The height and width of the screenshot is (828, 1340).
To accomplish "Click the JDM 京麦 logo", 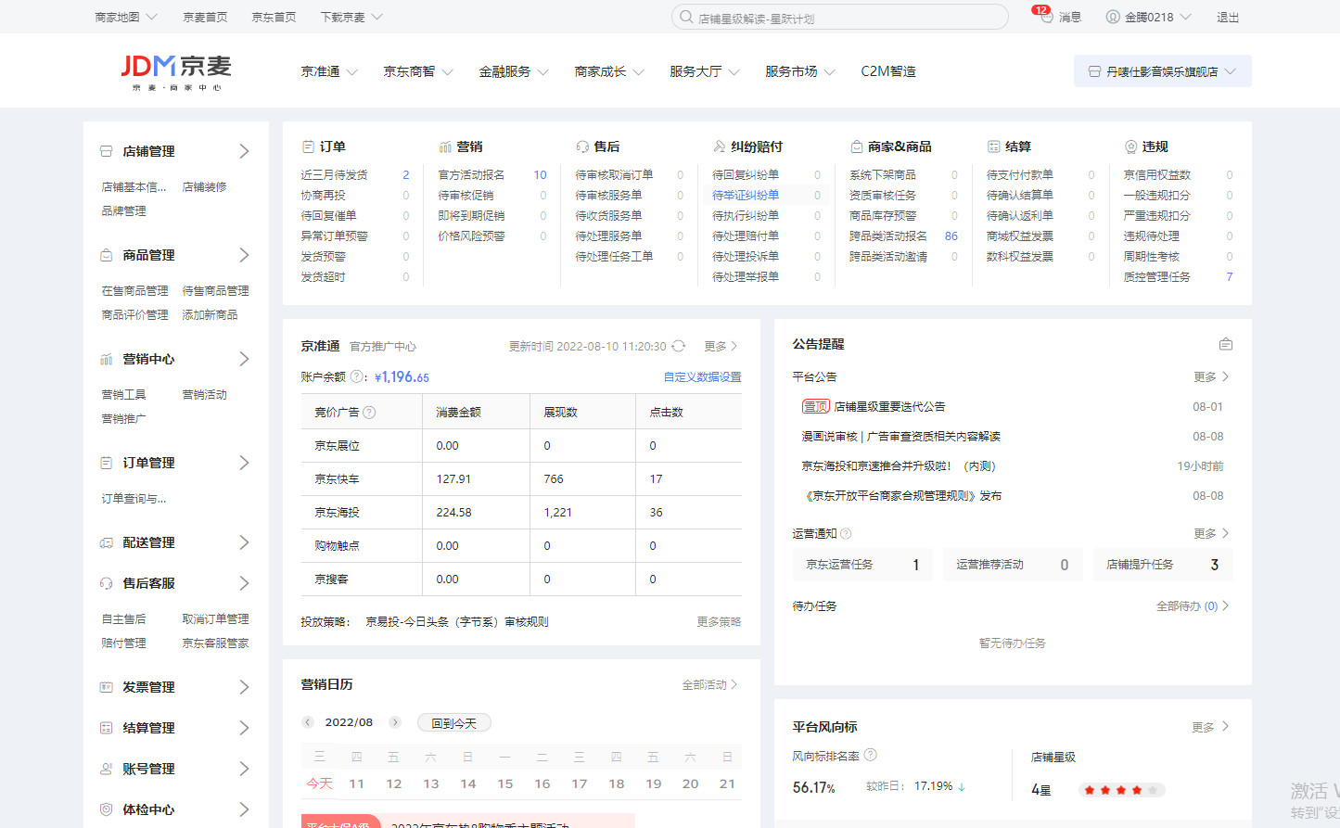I will click(176, 71).
